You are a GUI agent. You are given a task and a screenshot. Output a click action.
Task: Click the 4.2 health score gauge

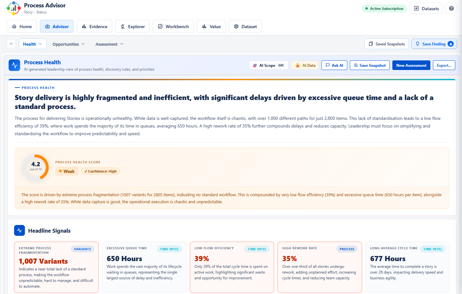tap(36, 167)
